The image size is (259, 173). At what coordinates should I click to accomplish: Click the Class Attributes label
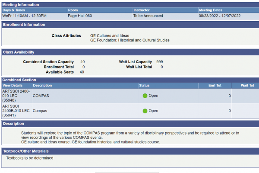click(66, 36)
